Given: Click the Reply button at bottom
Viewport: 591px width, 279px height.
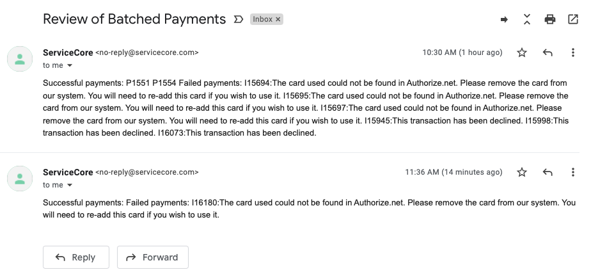Looking at the screenshot, I should click(76, 257).
